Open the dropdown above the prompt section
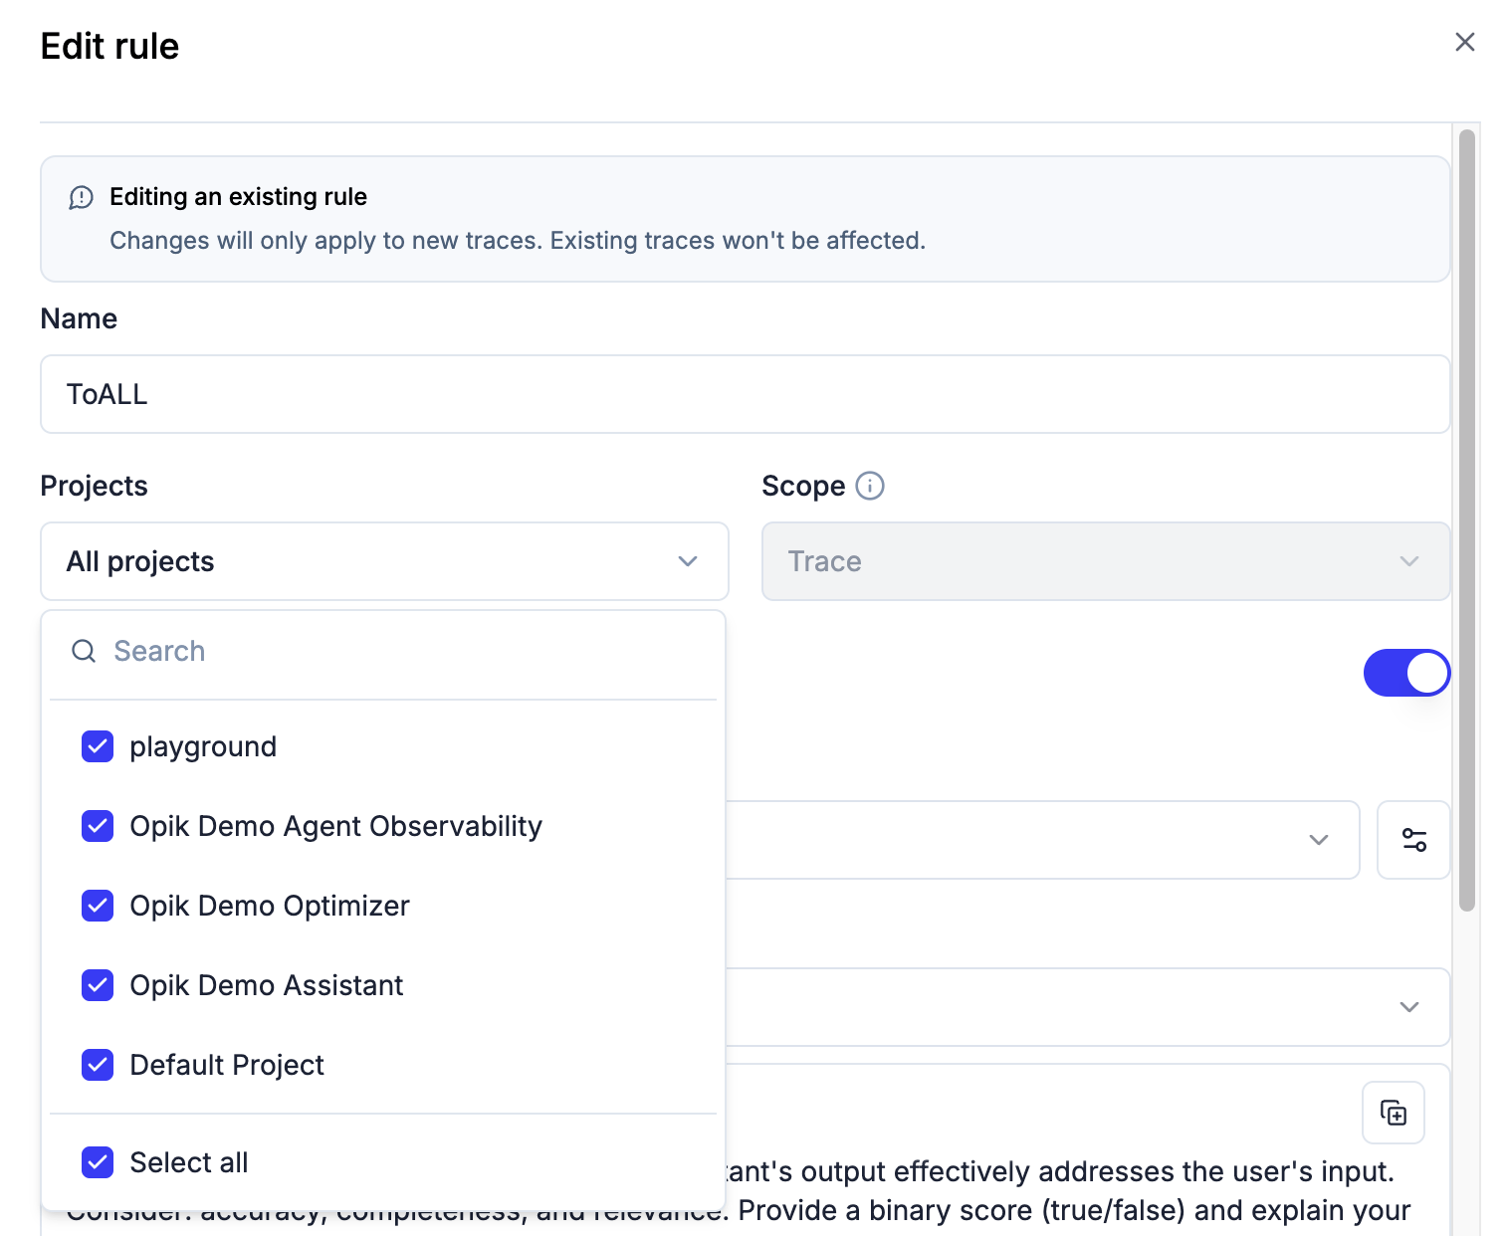Image resolution: width=1507 pixels, height=1236 pixels. 1407,1007
